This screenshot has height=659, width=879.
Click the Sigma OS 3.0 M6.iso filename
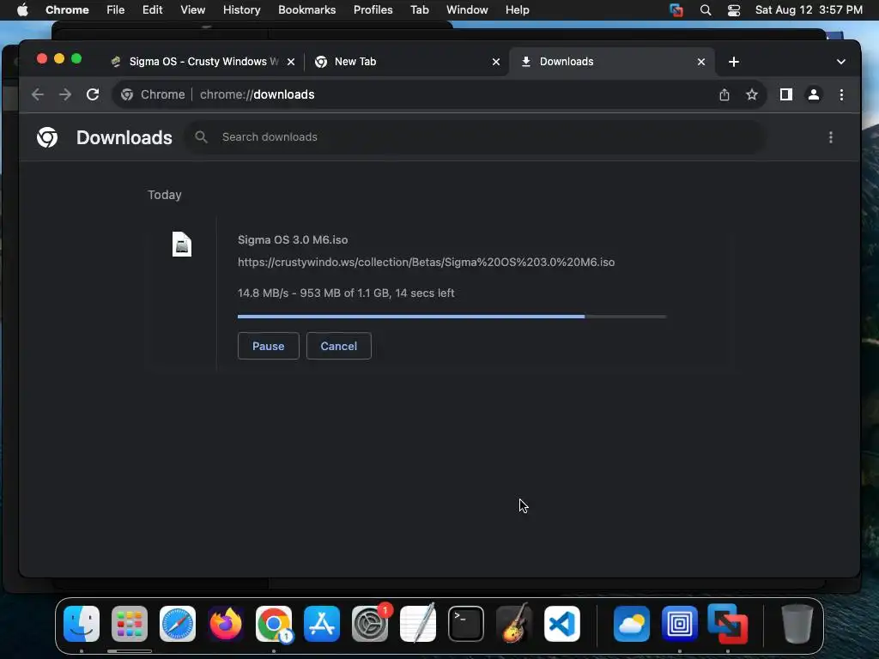[x=293, y=239]
